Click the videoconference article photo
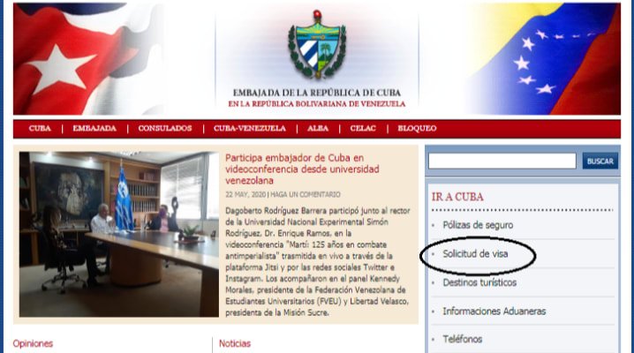Viewport: 634px width, 353px height. coord(118,235)
